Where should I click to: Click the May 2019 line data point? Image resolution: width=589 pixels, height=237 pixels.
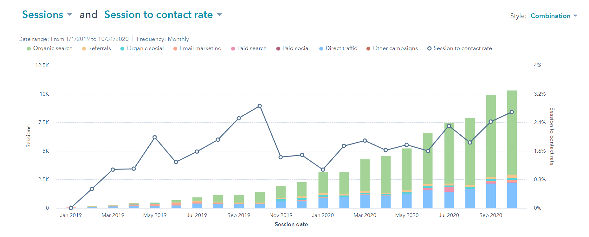155,138
